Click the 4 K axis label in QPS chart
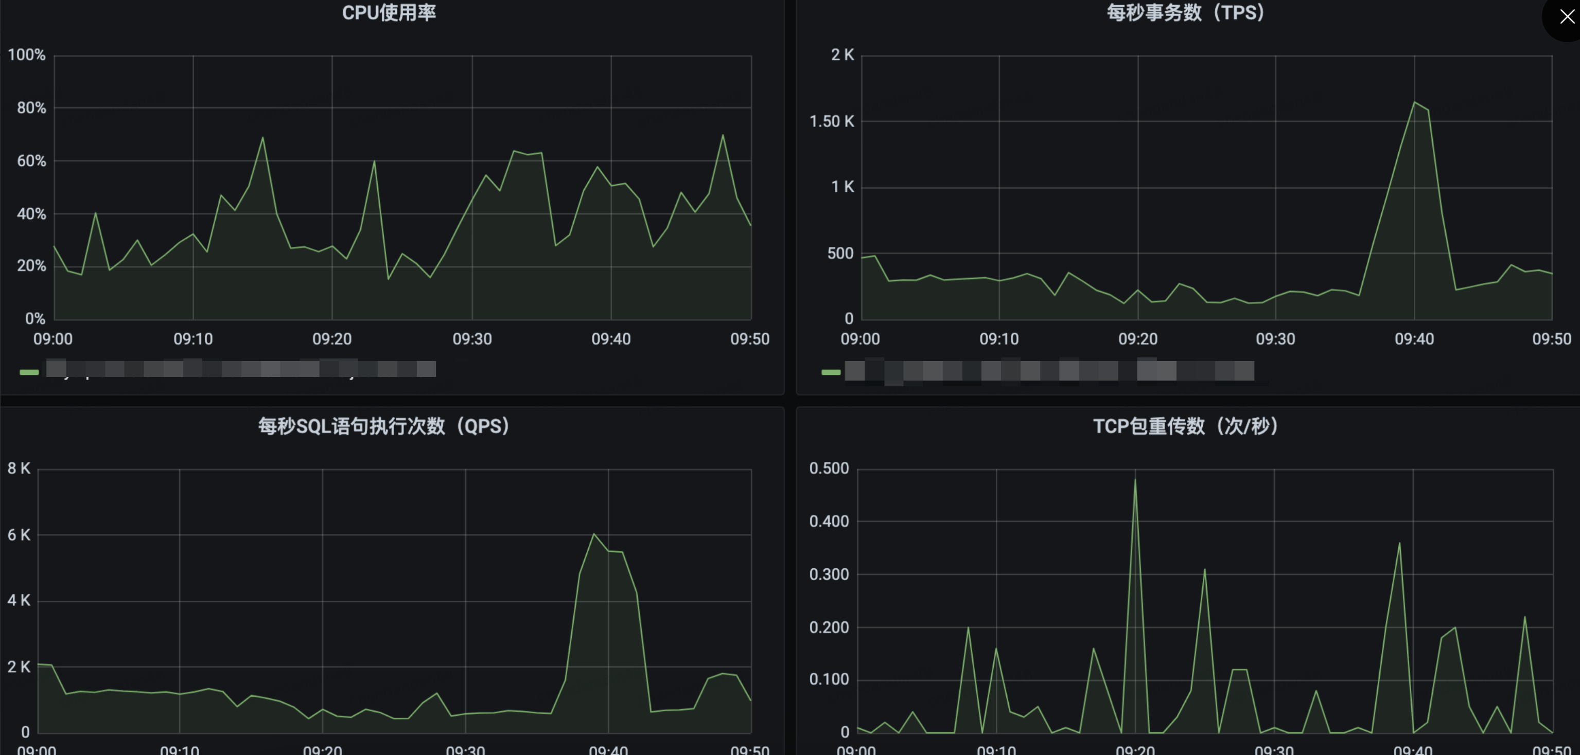 19,601
